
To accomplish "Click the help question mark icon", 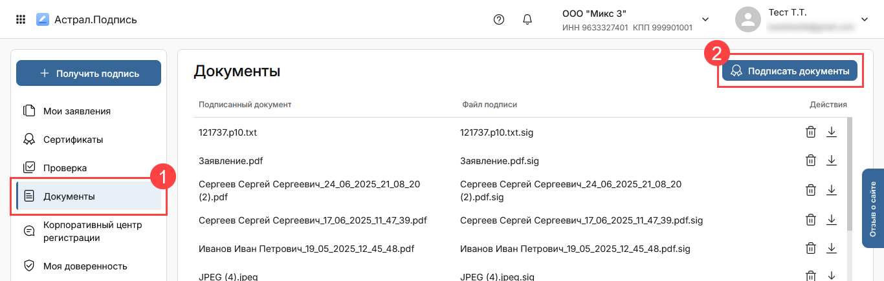I will (x=498, y=19).
